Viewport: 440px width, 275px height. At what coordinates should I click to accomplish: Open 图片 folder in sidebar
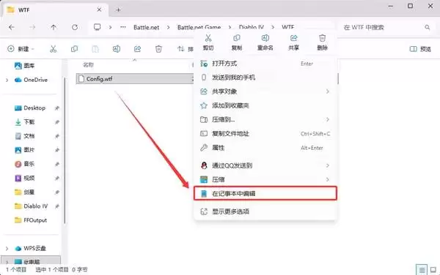pyautogui.click(x=24, y=150)
